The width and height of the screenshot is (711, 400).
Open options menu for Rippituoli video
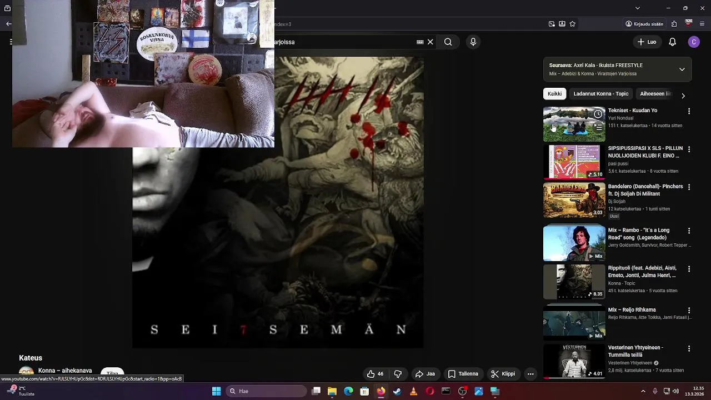coord(689,269)
